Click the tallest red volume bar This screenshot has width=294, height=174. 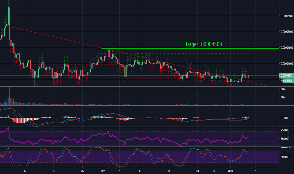tap(9, 96)
